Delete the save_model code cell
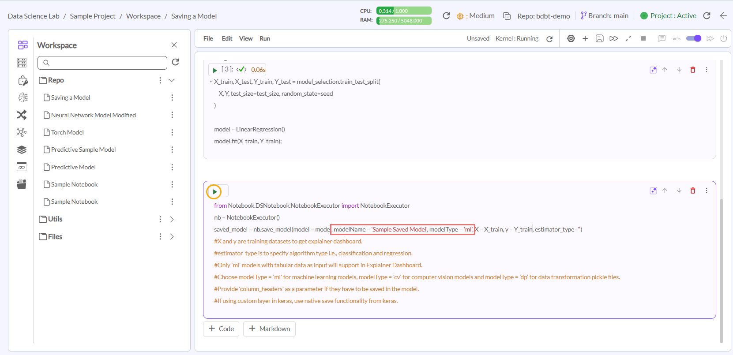Image resolution: width=733 pixels, height=355 pixels. (693, 191)
